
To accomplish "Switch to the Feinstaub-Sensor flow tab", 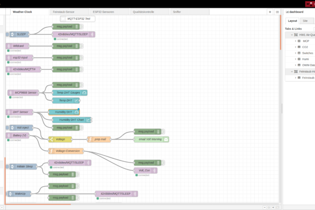I will [69, 12].
